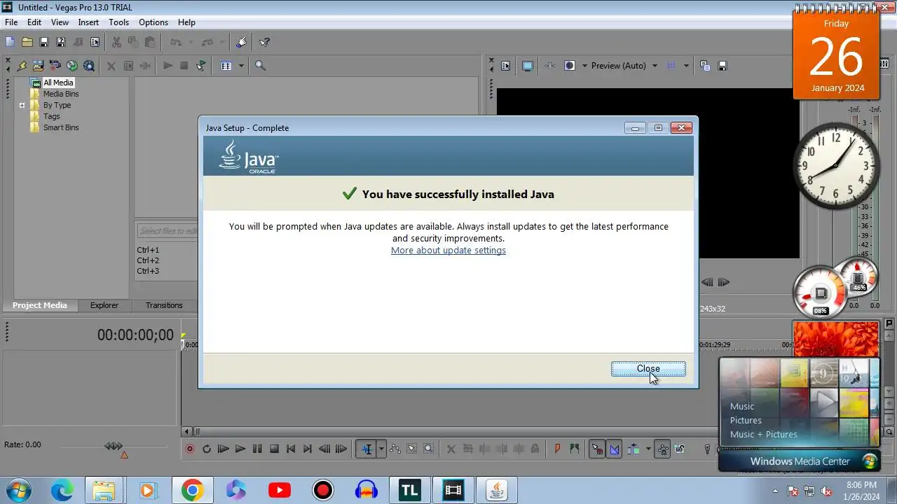Click the Preview Project Video Properties icon

coord(506,66)
